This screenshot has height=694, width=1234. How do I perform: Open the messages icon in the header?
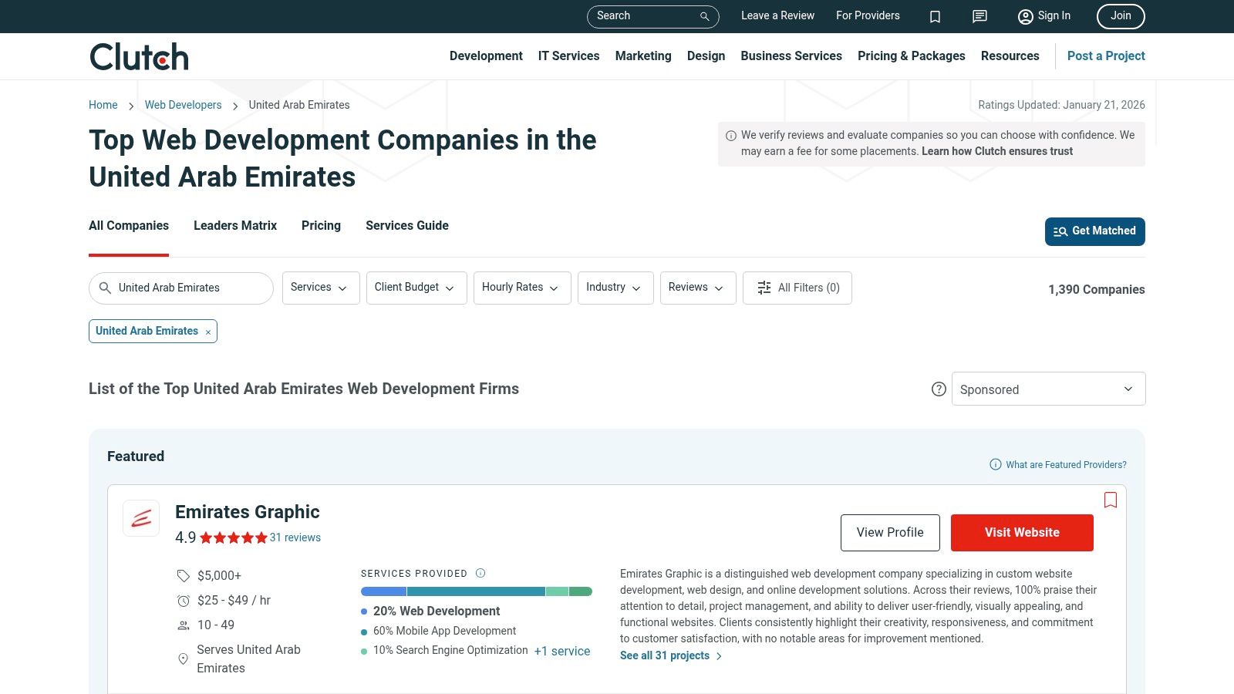(979, 16)
